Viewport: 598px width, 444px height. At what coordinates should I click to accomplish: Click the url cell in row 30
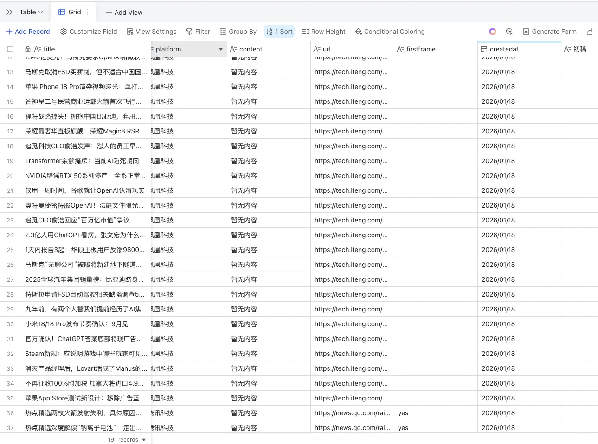(x=353, y=324)
